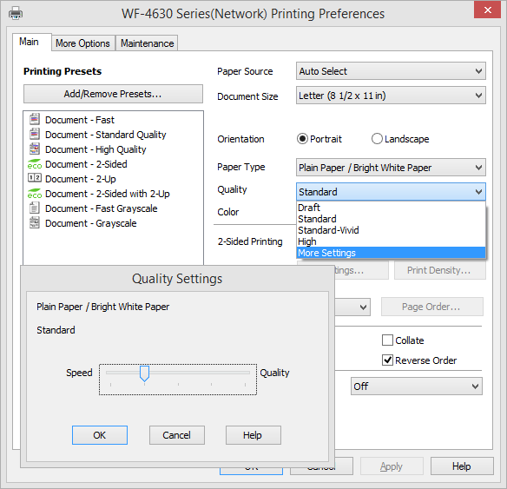Click the Speed/Quality slider thumb

click(144, 373)
